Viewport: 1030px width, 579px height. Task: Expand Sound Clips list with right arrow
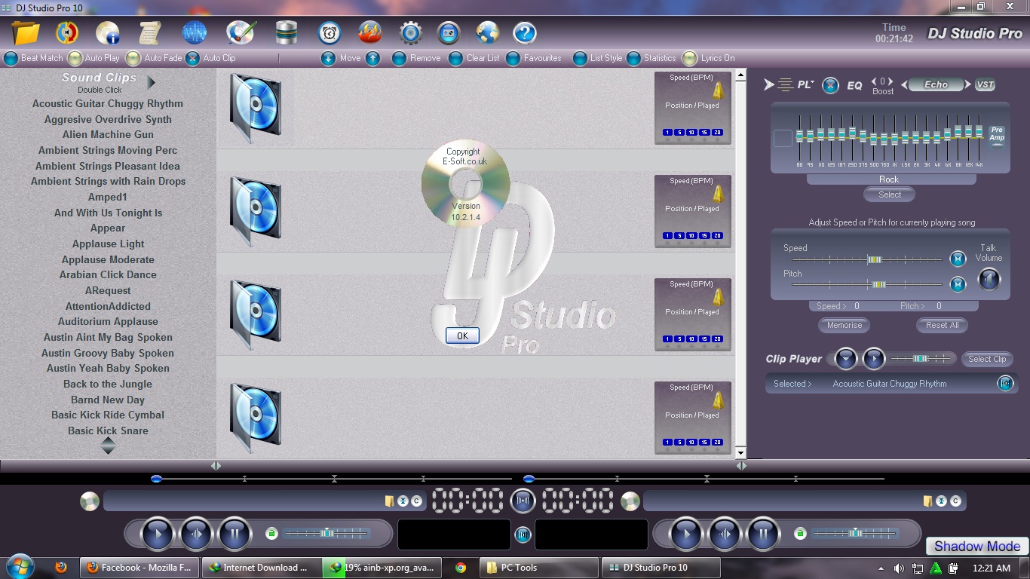tap(152, 81)
